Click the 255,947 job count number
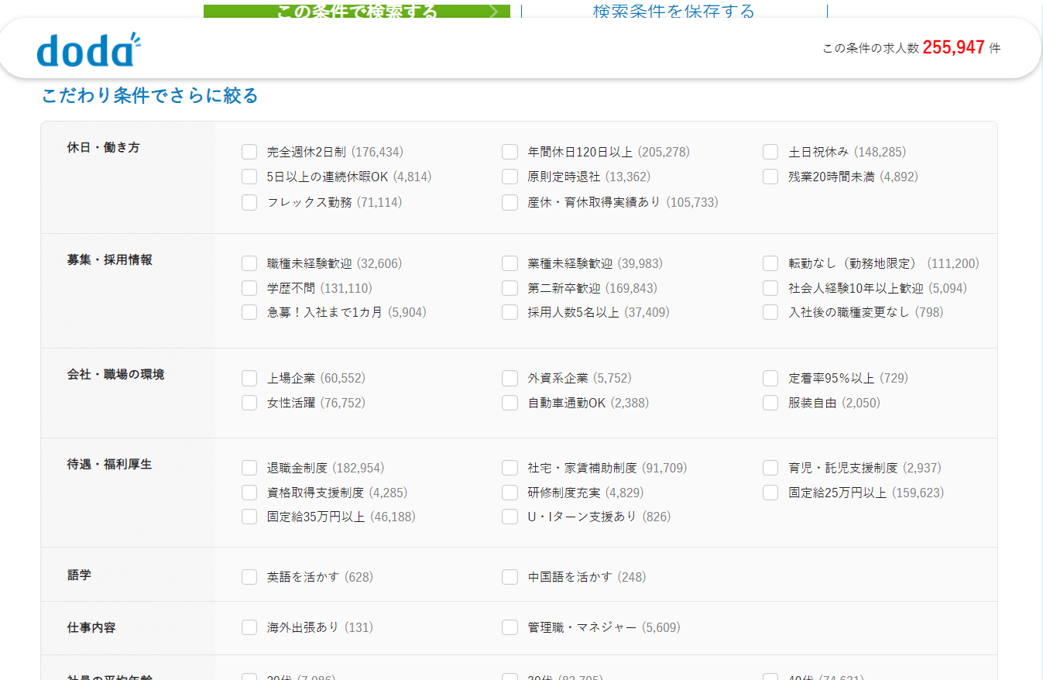The image size is (1043, 680). [953, 47]
